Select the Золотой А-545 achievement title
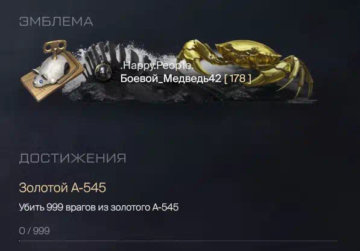Image resolution: width=360 pixels, height=251 pixels. pyautogui.click(x=63, y=188)
